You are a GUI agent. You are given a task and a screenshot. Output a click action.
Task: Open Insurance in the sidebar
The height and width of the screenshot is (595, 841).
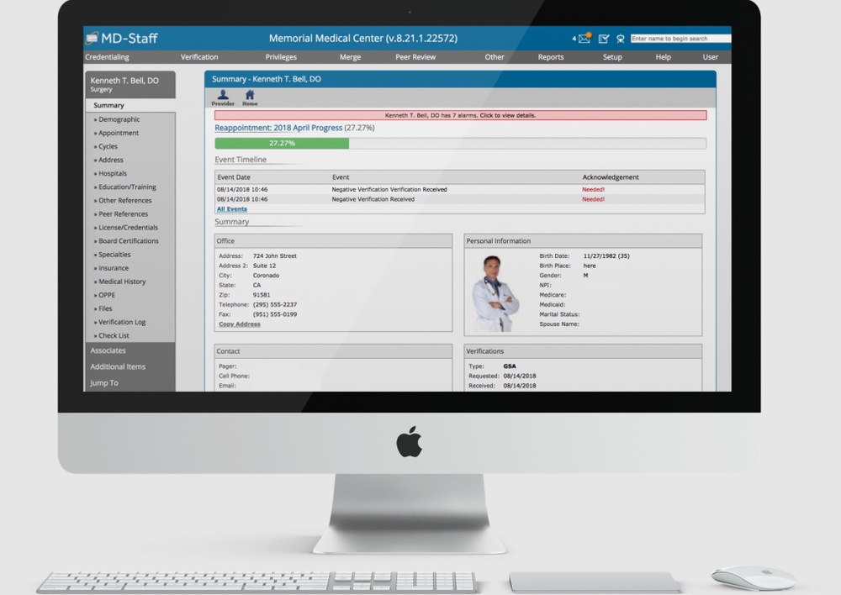(114, 267)
